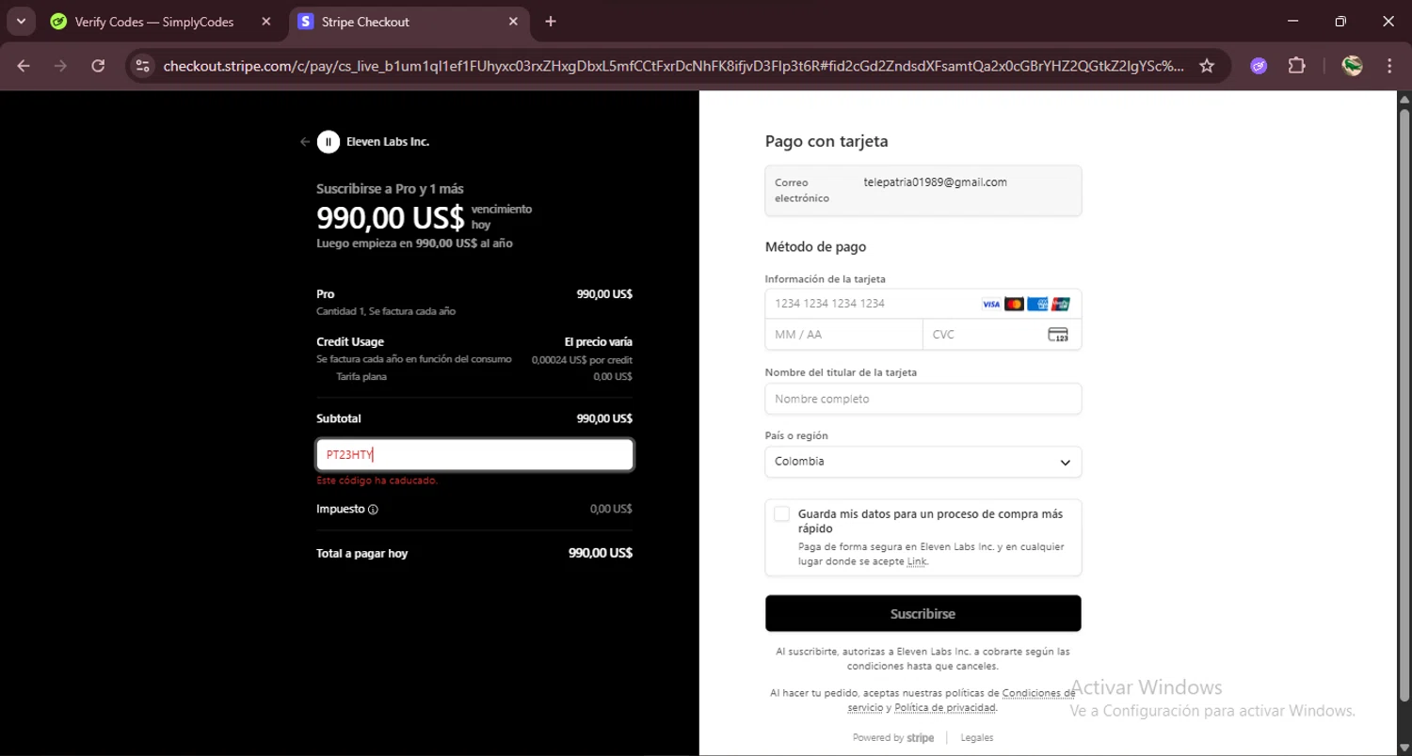The width and height of the screenshot is (1412, 756).
Task: Click the 'Pago con tarjeta' heading
Action: [826, 142]
